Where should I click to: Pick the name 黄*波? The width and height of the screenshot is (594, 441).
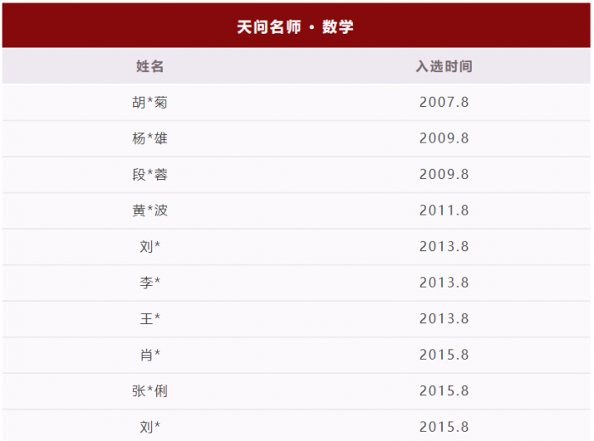(150, 210)
